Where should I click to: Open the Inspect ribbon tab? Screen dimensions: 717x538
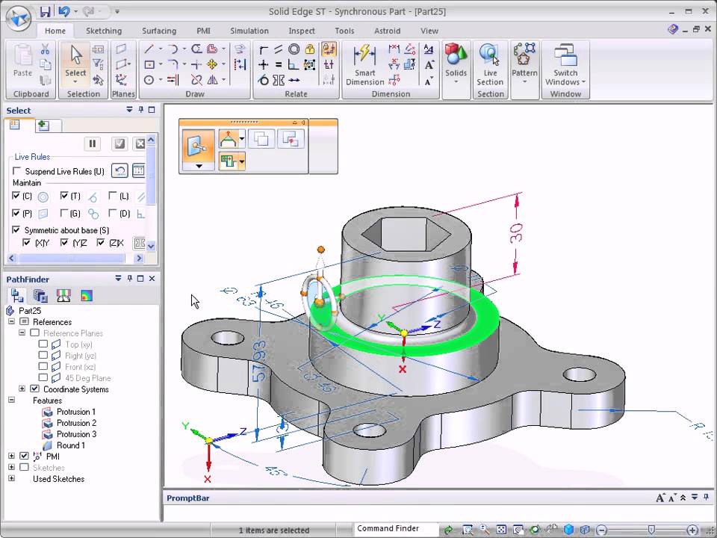click(x=301, y=31)
